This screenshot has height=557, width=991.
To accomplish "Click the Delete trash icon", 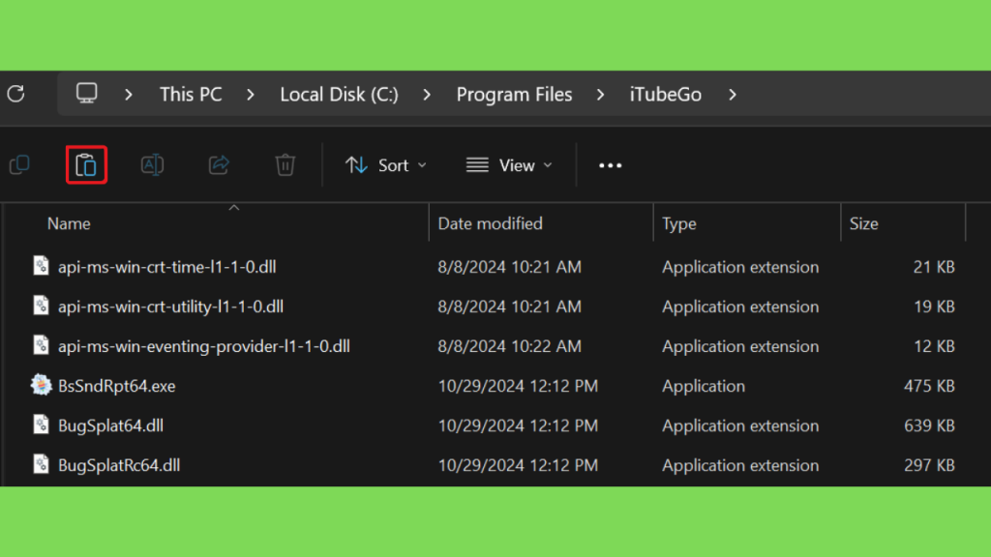I will coord(285,164).
